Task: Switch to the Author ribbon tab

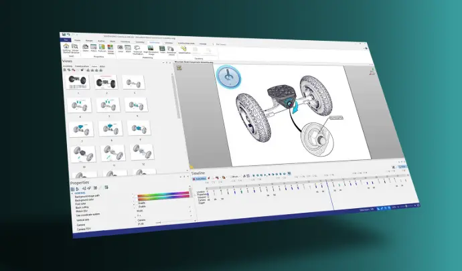Action: (101, 41)
